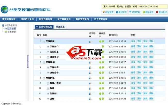
Task: Click timestamp 2012-10-9 8:37:33
Action: [x=117, y=42]
